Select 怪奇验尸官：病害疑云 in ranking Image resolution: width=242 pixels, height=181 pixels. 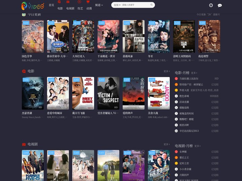[x=191, y=84]
